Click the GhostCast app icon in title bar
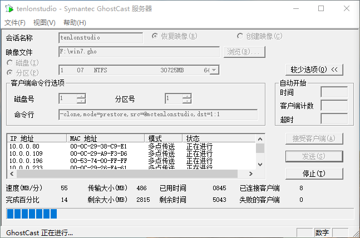Screen dimensions: 360x238 9,8
